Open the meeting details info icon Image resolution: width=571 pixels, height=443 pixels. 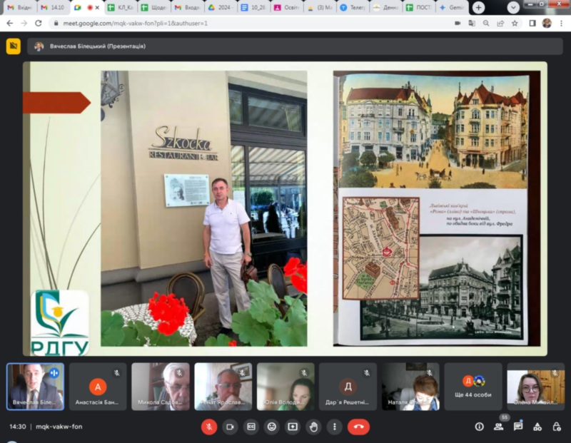[479, 427]
